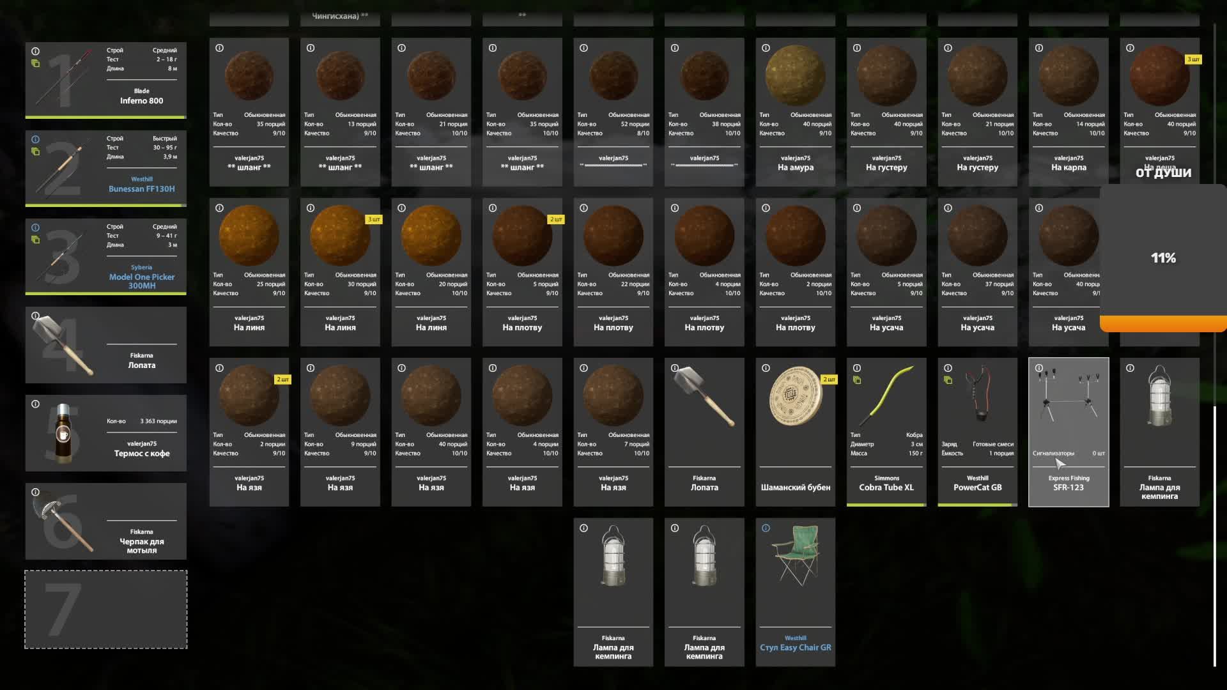Open info icon on Cobra Tube XL card
The height and width of the screenshot is (690, 1227).
pyautogui.click(x=857, y=368)
